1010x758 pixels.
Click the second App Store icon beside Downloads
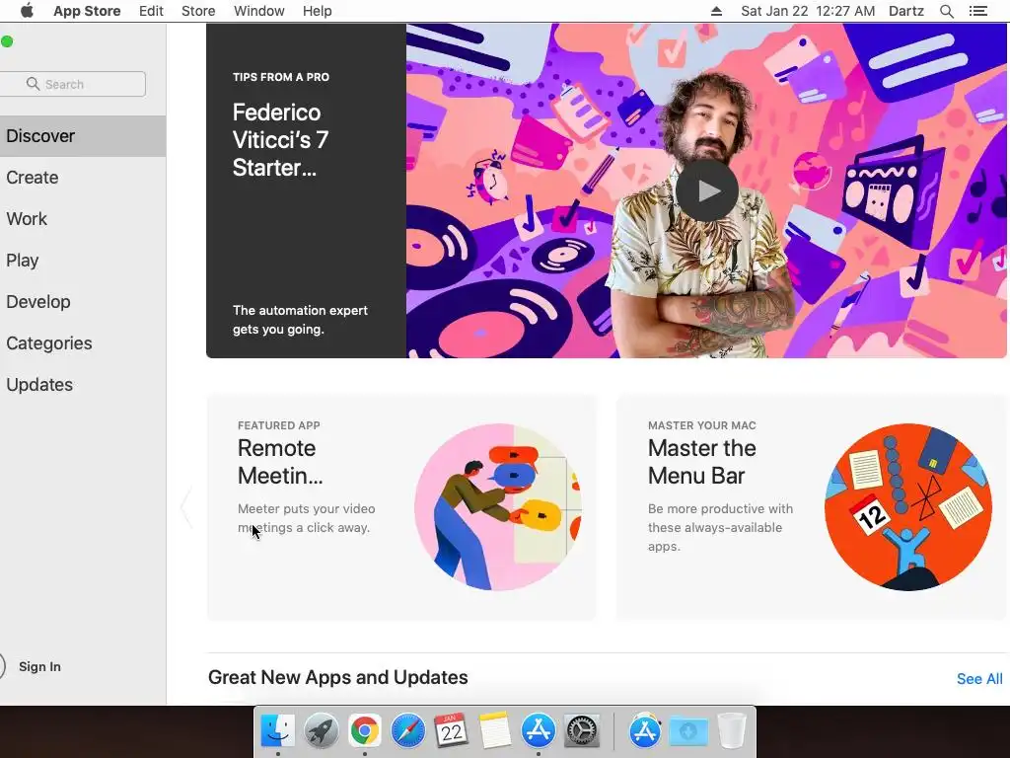pyautogui.click(x=645, y=731)
